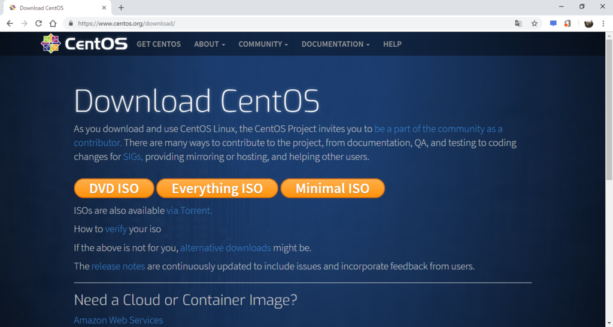Expand the DOCUMENTATION dropdown menu
Viewport: 613px width, 327px height.
pos(335,44)
